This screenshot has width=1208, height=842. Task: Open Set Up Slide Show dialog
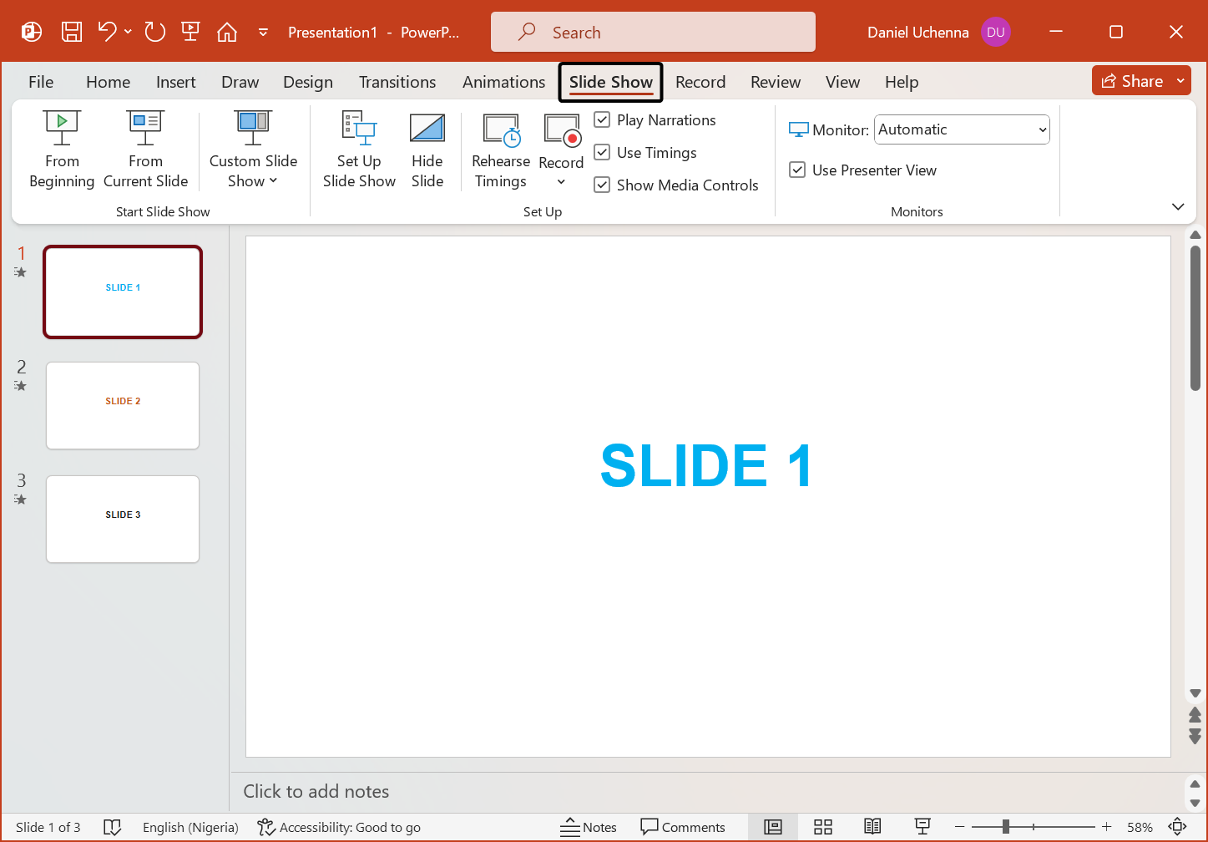pyautogui.click(x=359, y=150)
